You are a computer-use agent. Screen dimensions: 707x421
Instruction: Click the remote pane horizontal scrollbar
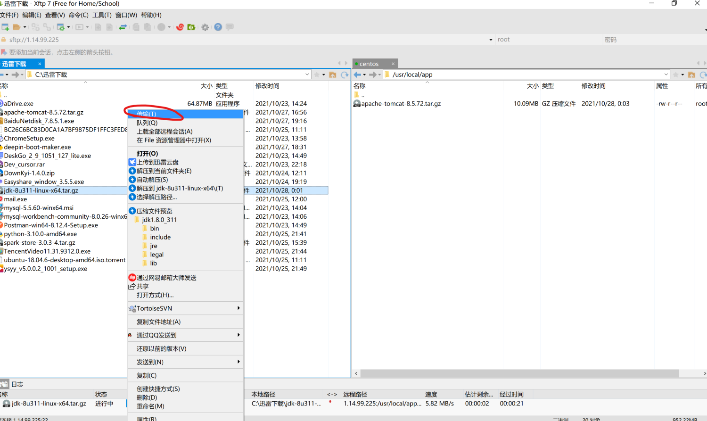[519, 373]
